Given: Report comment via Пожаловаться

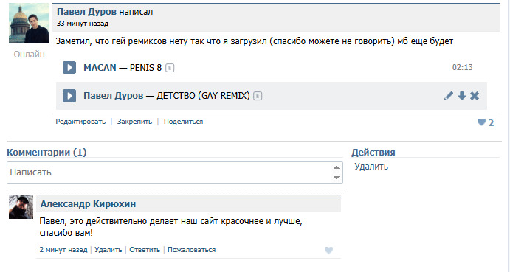Looking at the screenshot, I should (192, 250).
